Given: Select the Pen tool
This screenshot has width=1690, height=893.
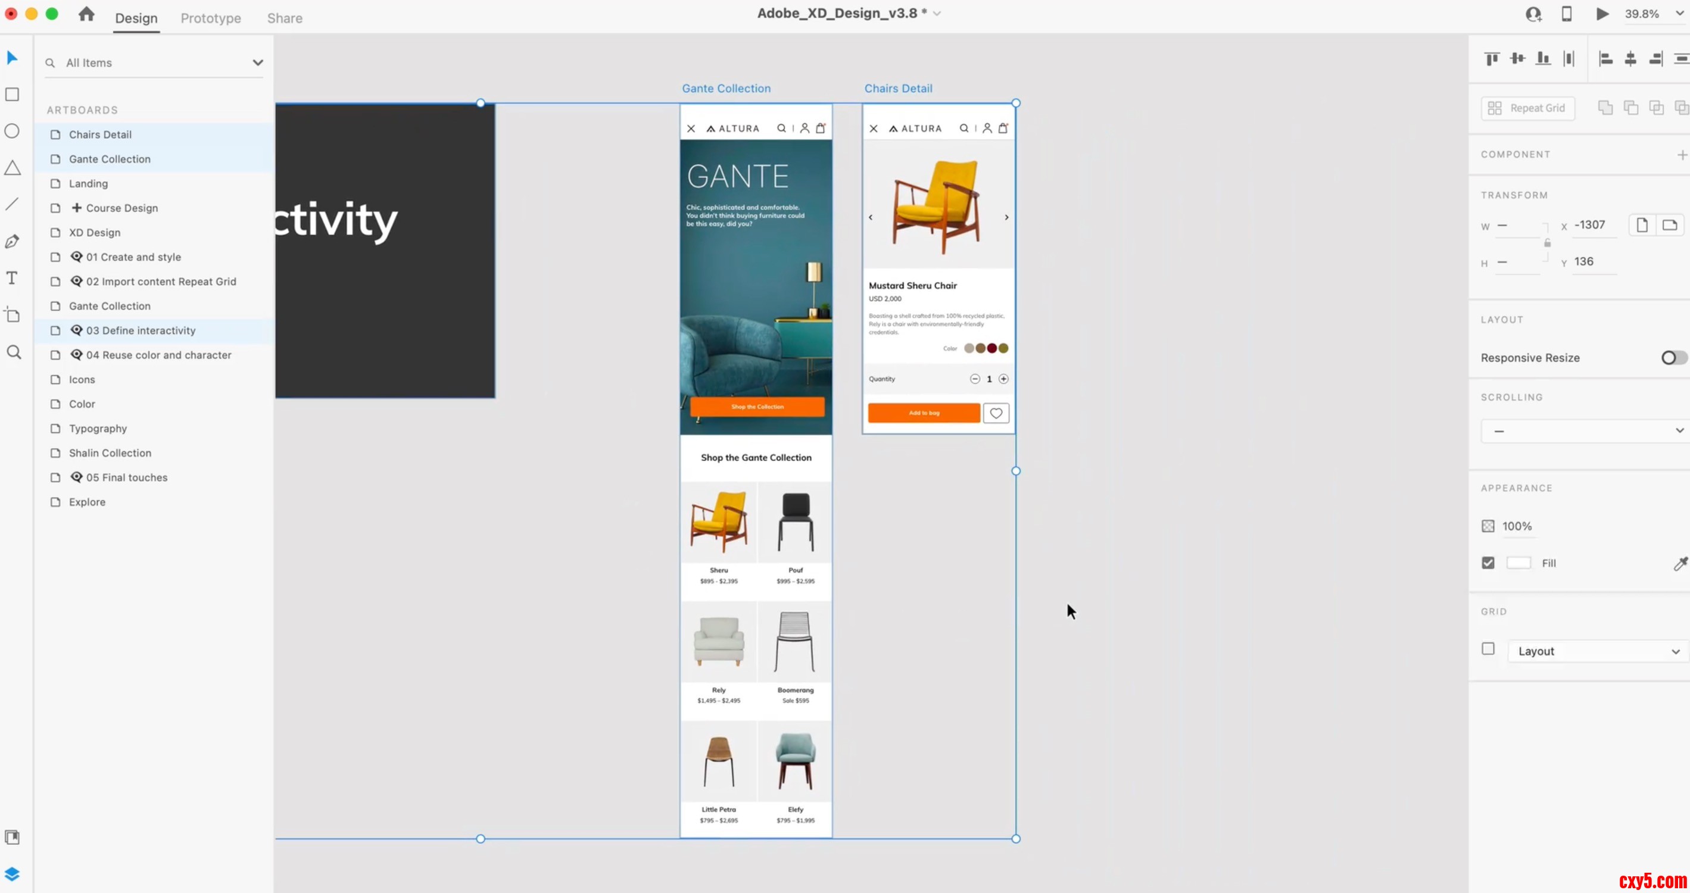Looking at the screenshot, I should [x=13, y=241].
